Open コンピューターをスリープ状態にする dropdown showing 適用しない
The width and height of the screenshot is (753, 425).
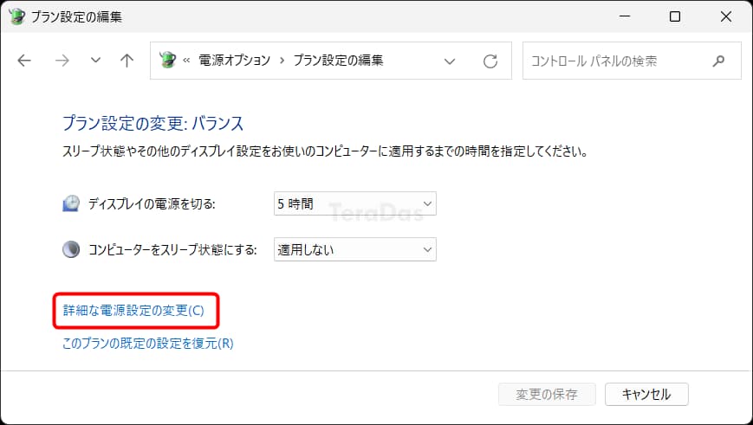[x=355, y=249]
